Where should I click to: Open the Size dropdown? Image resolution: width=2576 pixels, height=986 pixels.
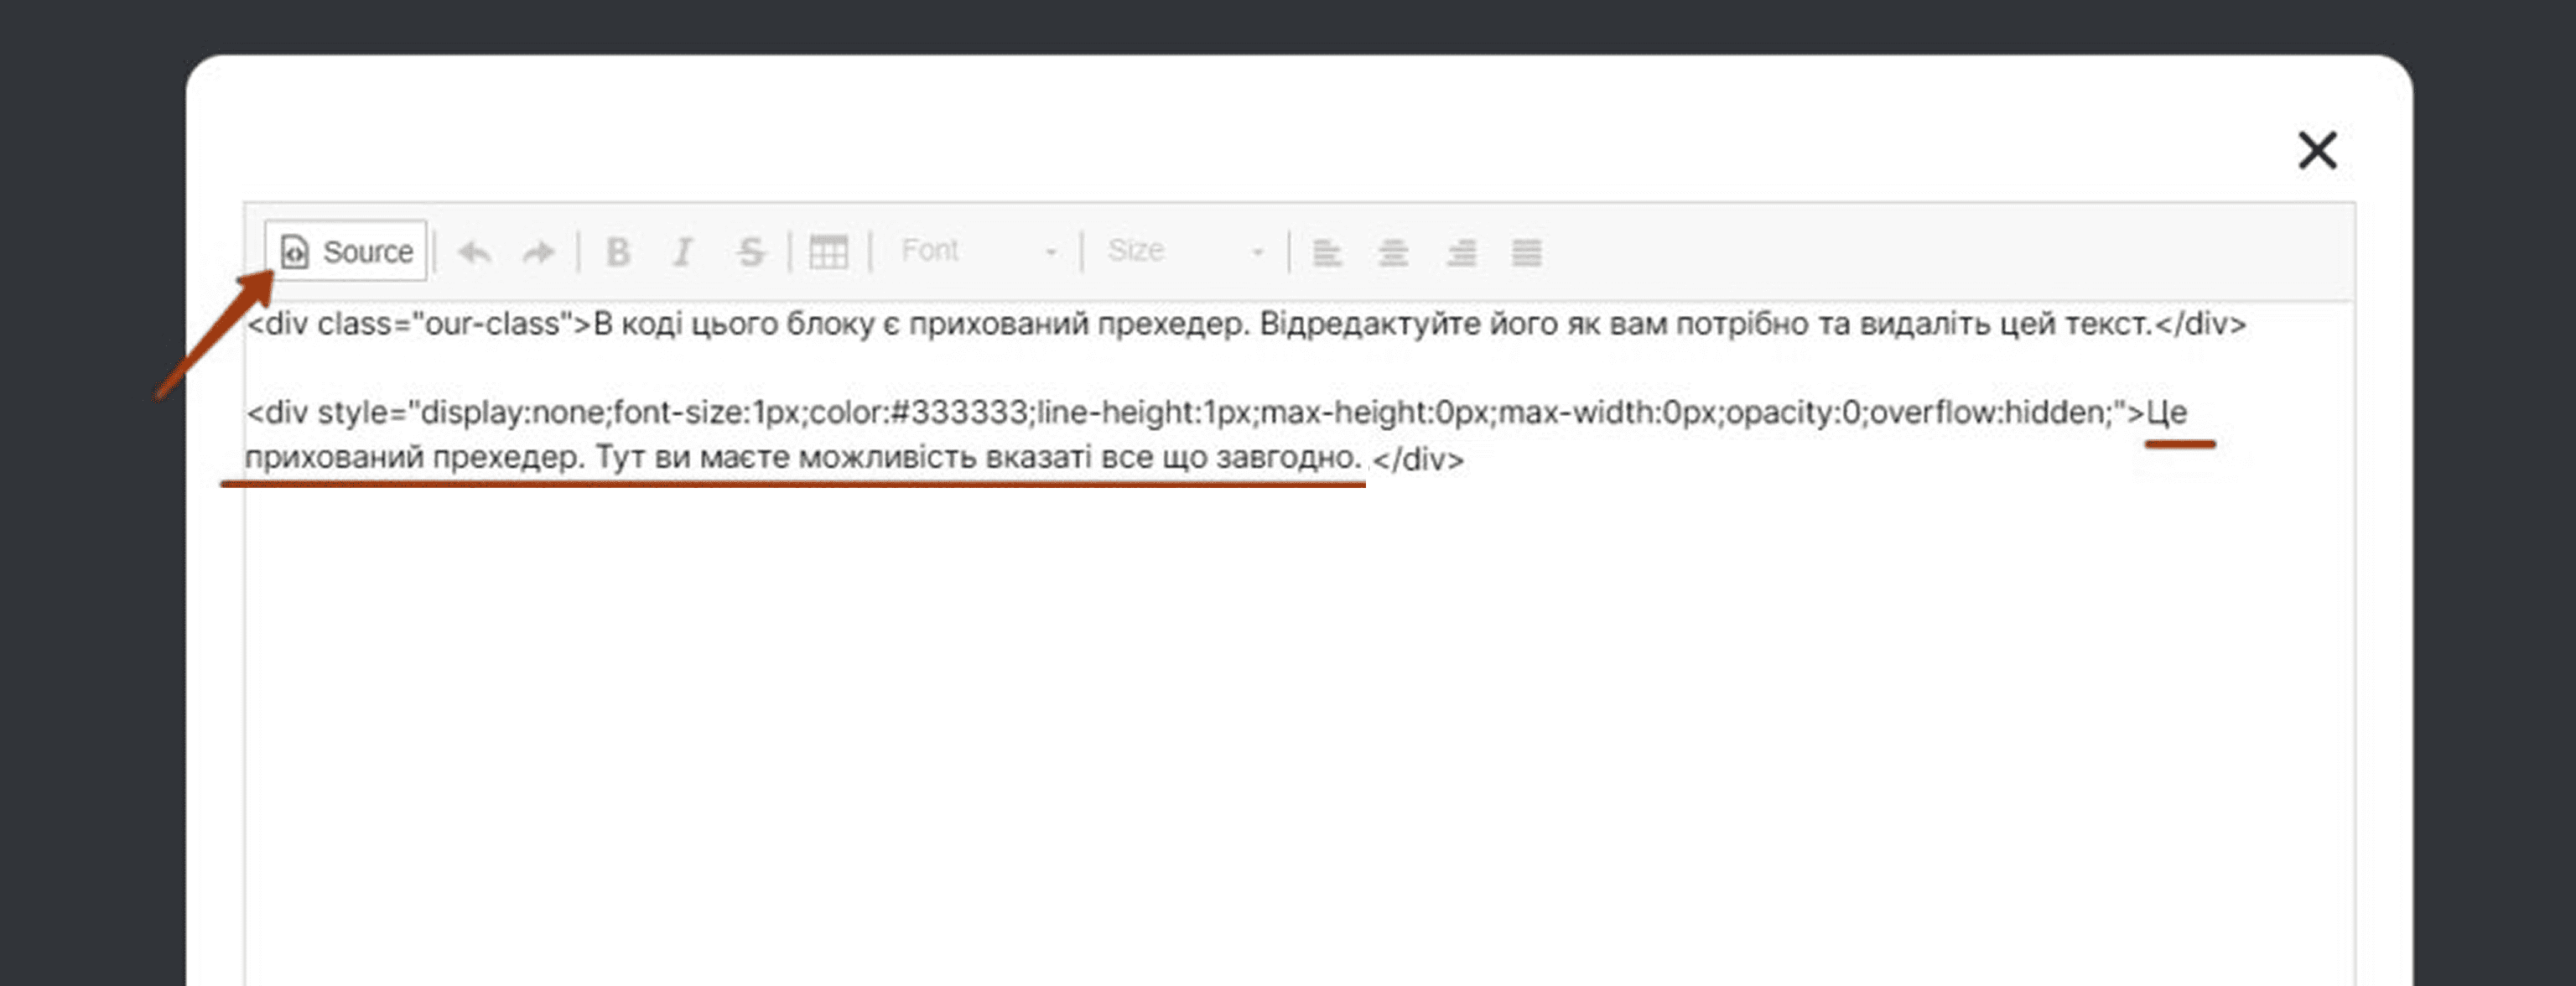pos(1185,251)
